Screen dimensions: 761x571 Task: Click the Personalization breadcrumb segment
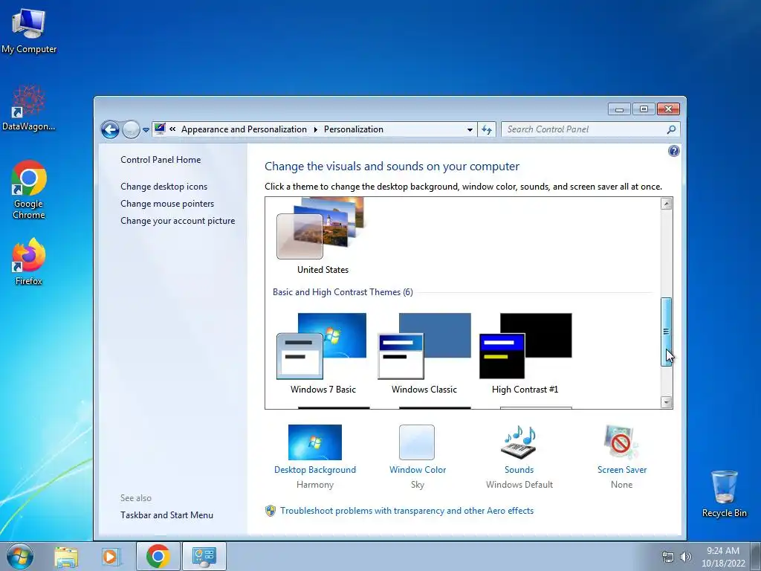(353, 129)
